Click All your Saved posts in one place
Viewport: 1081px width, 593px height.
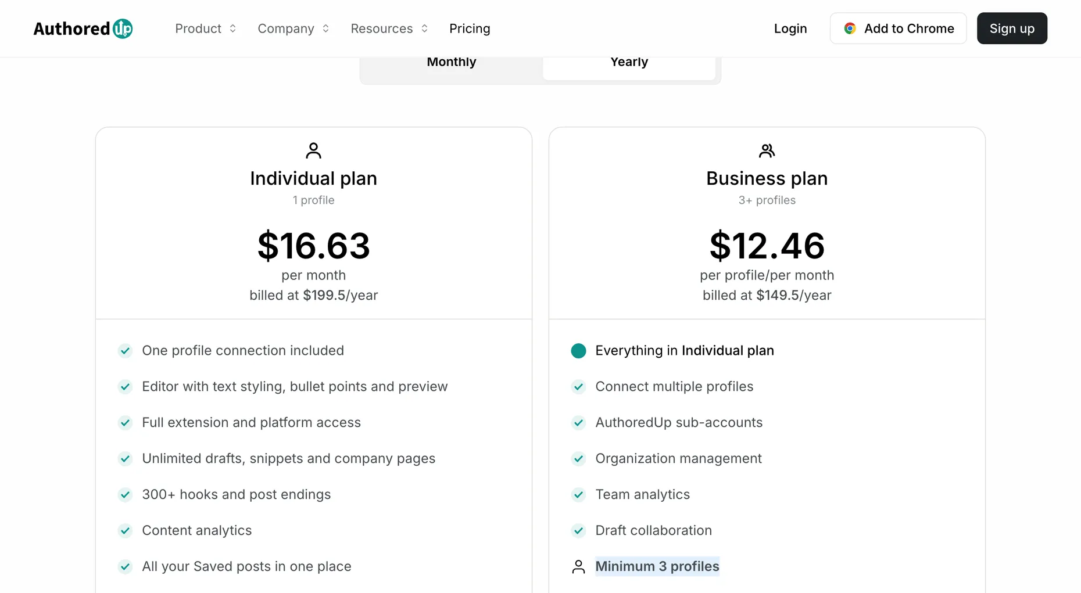click(246, 567)
